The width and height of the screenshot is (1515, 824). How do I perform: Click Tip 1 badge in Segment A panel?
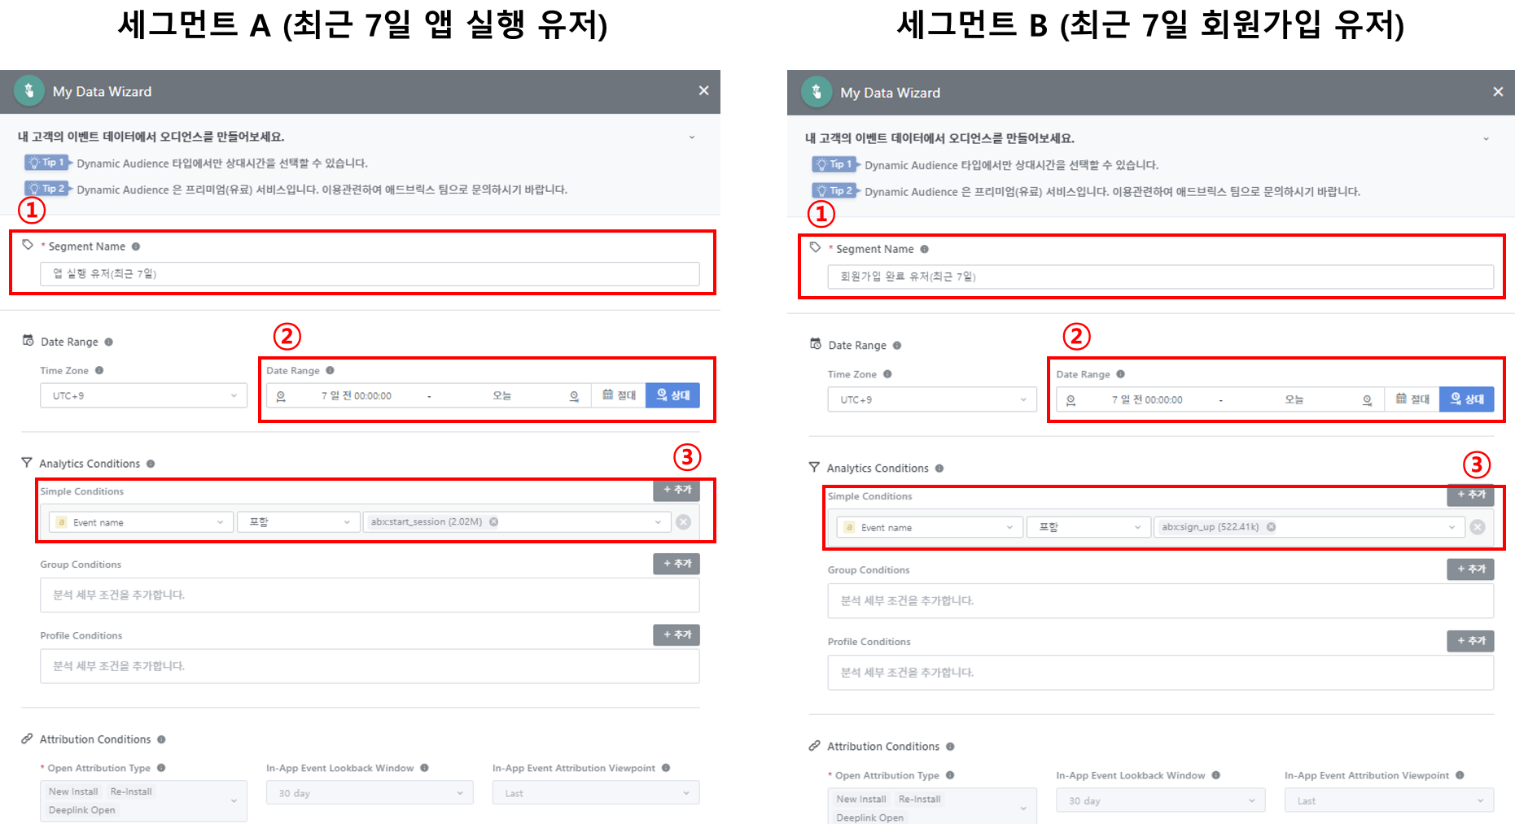click(48, 163)
